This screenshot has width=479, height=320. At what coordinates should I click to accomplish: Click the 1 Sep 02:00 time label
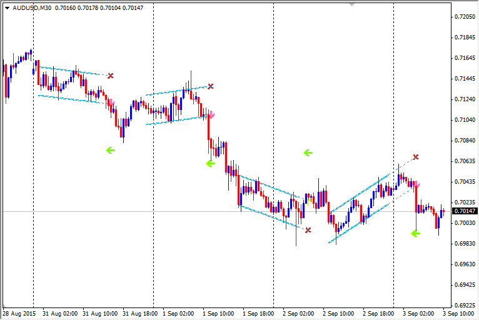coord(178,314)
